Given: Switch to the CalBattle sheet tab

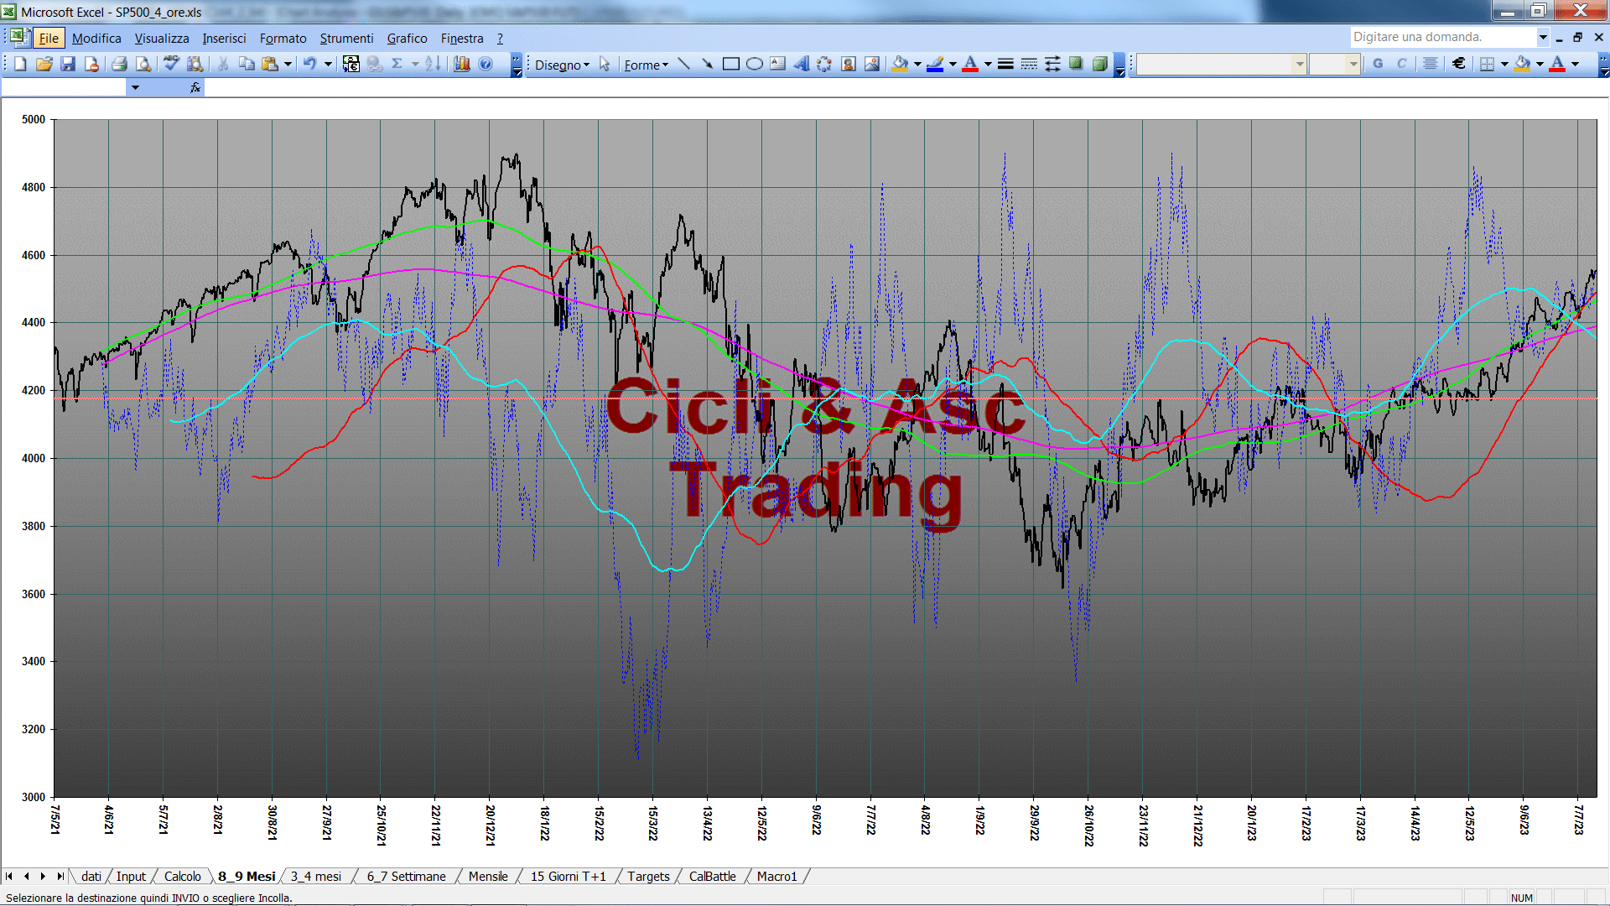Looking at the screenshot, I should click(712, 877).
